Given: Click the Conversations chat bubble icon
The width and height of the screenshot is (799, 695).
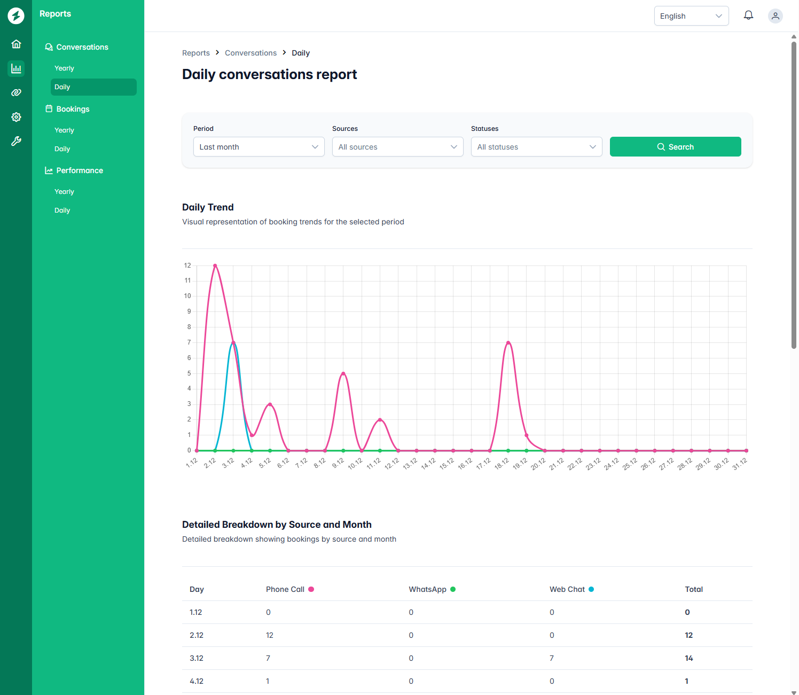Looking at the screenshot, I should coord(49,47).
